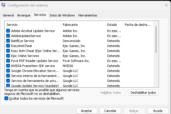Click the Fecha de desha... column header

(138, 25)
